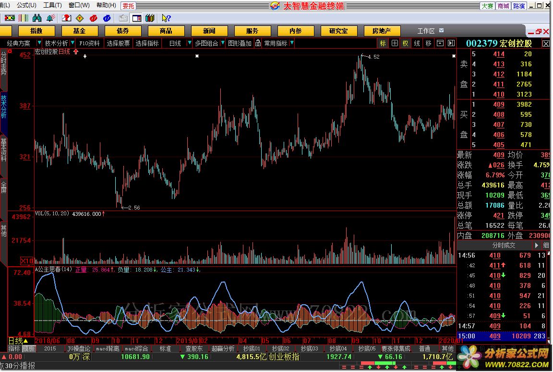
Task: Click the 大智慧 logo icon in title bar
Action: (275, 6)
